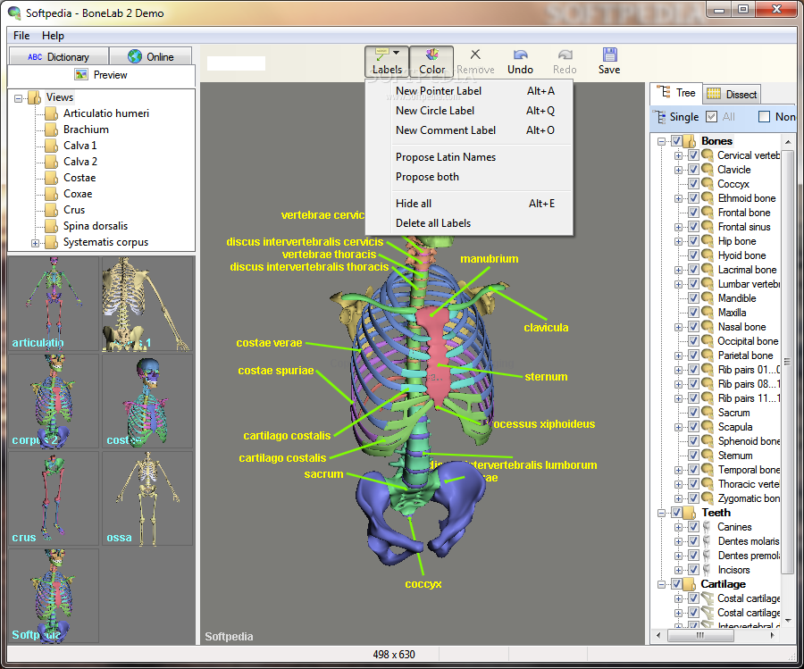Click the Calva 1 folder icon
The width and height of the screenshot is (804, 669).
click(x=51, y=146)
